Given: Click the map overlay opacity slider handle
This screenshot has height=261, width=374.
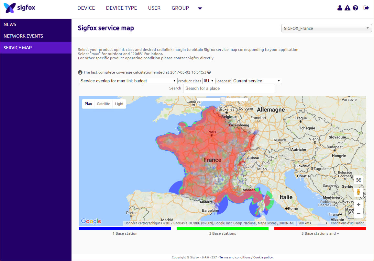Looking at the screenshot, I should click(x=223, y=99).
